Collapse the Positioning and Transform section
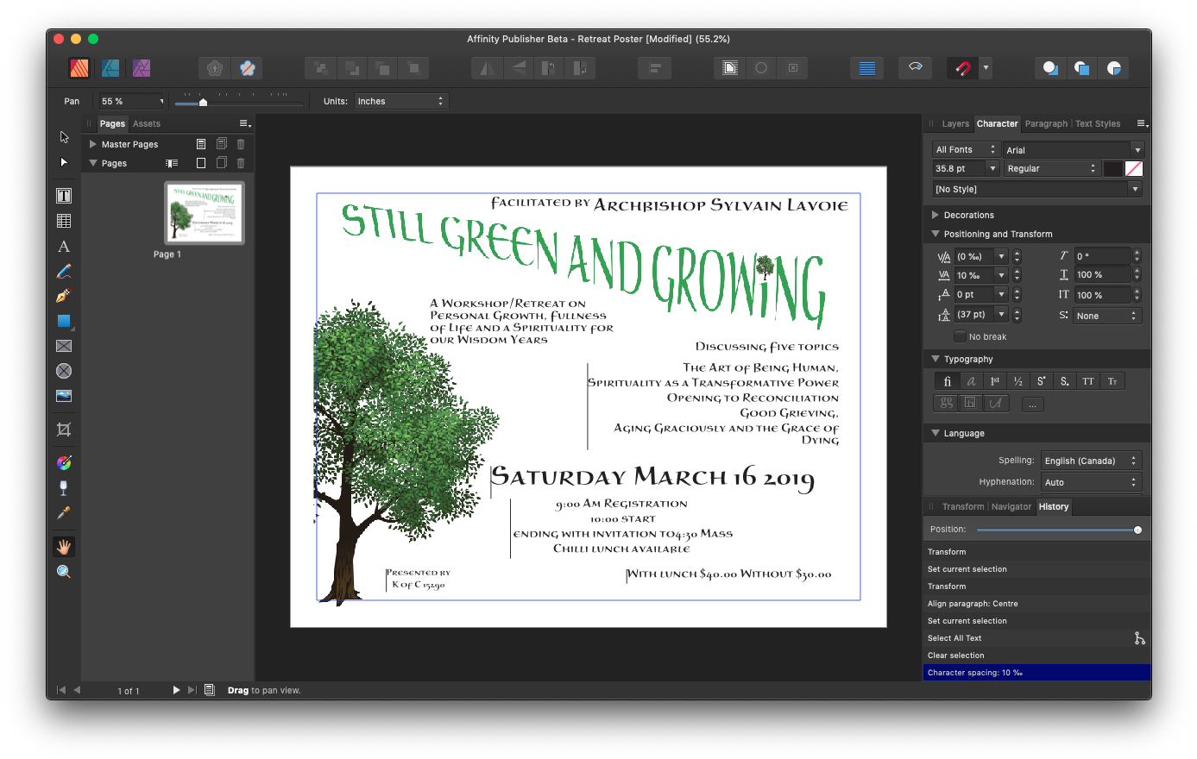 tap(936, 234)
